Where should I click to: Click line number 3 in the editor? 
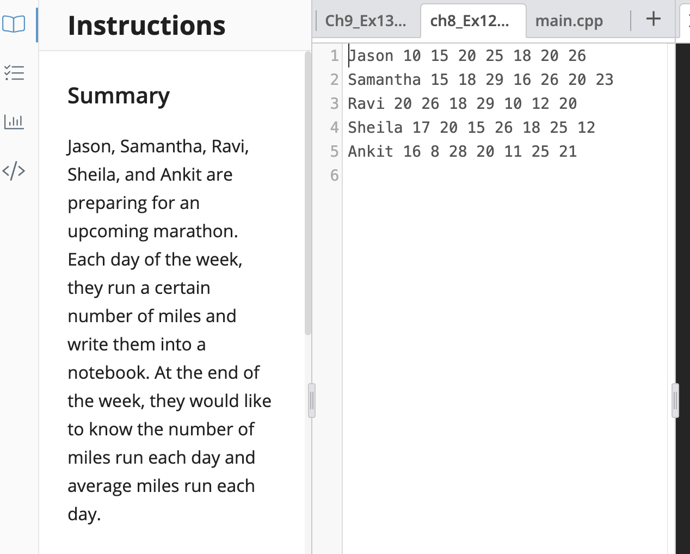coord(334,103)
